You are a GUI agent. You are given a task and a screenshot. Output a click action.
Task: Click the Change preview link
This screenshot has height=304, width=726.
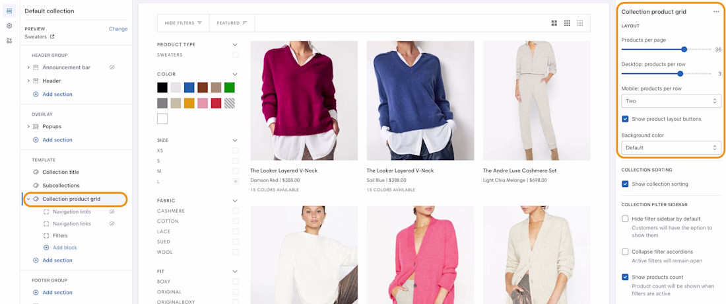tap(118, 28)
